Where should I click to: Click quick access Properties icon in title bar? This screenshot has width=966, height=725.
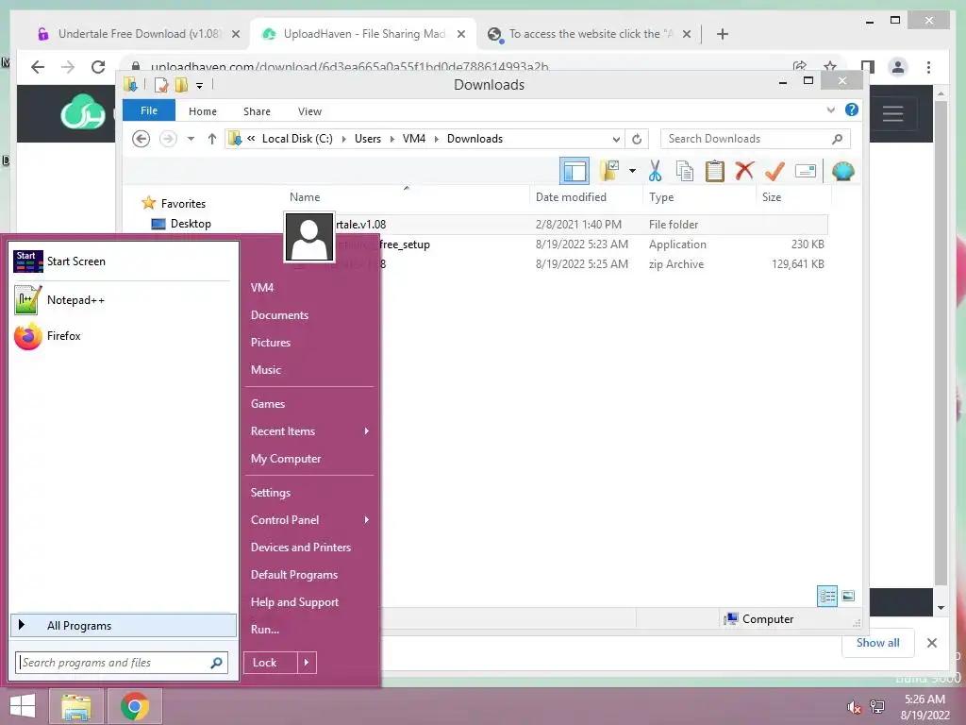coord(160,85)
